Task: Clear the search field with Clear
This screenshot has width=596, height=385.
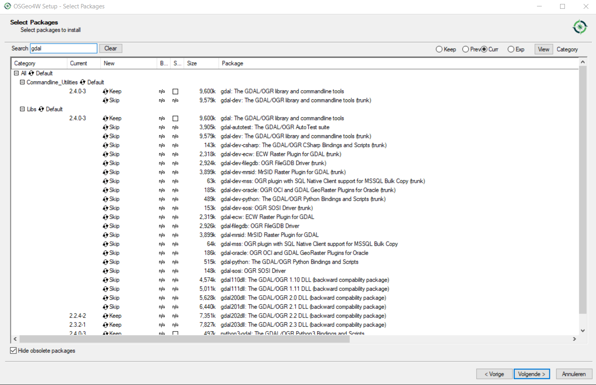Action: tap(111, 48)
